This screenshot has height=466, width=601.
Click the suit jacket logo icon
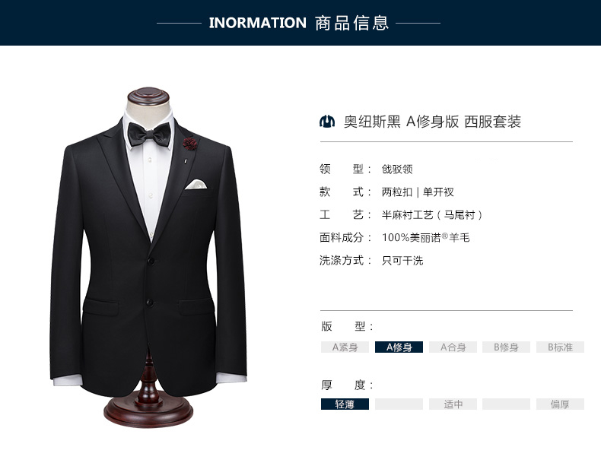[327, 122]
